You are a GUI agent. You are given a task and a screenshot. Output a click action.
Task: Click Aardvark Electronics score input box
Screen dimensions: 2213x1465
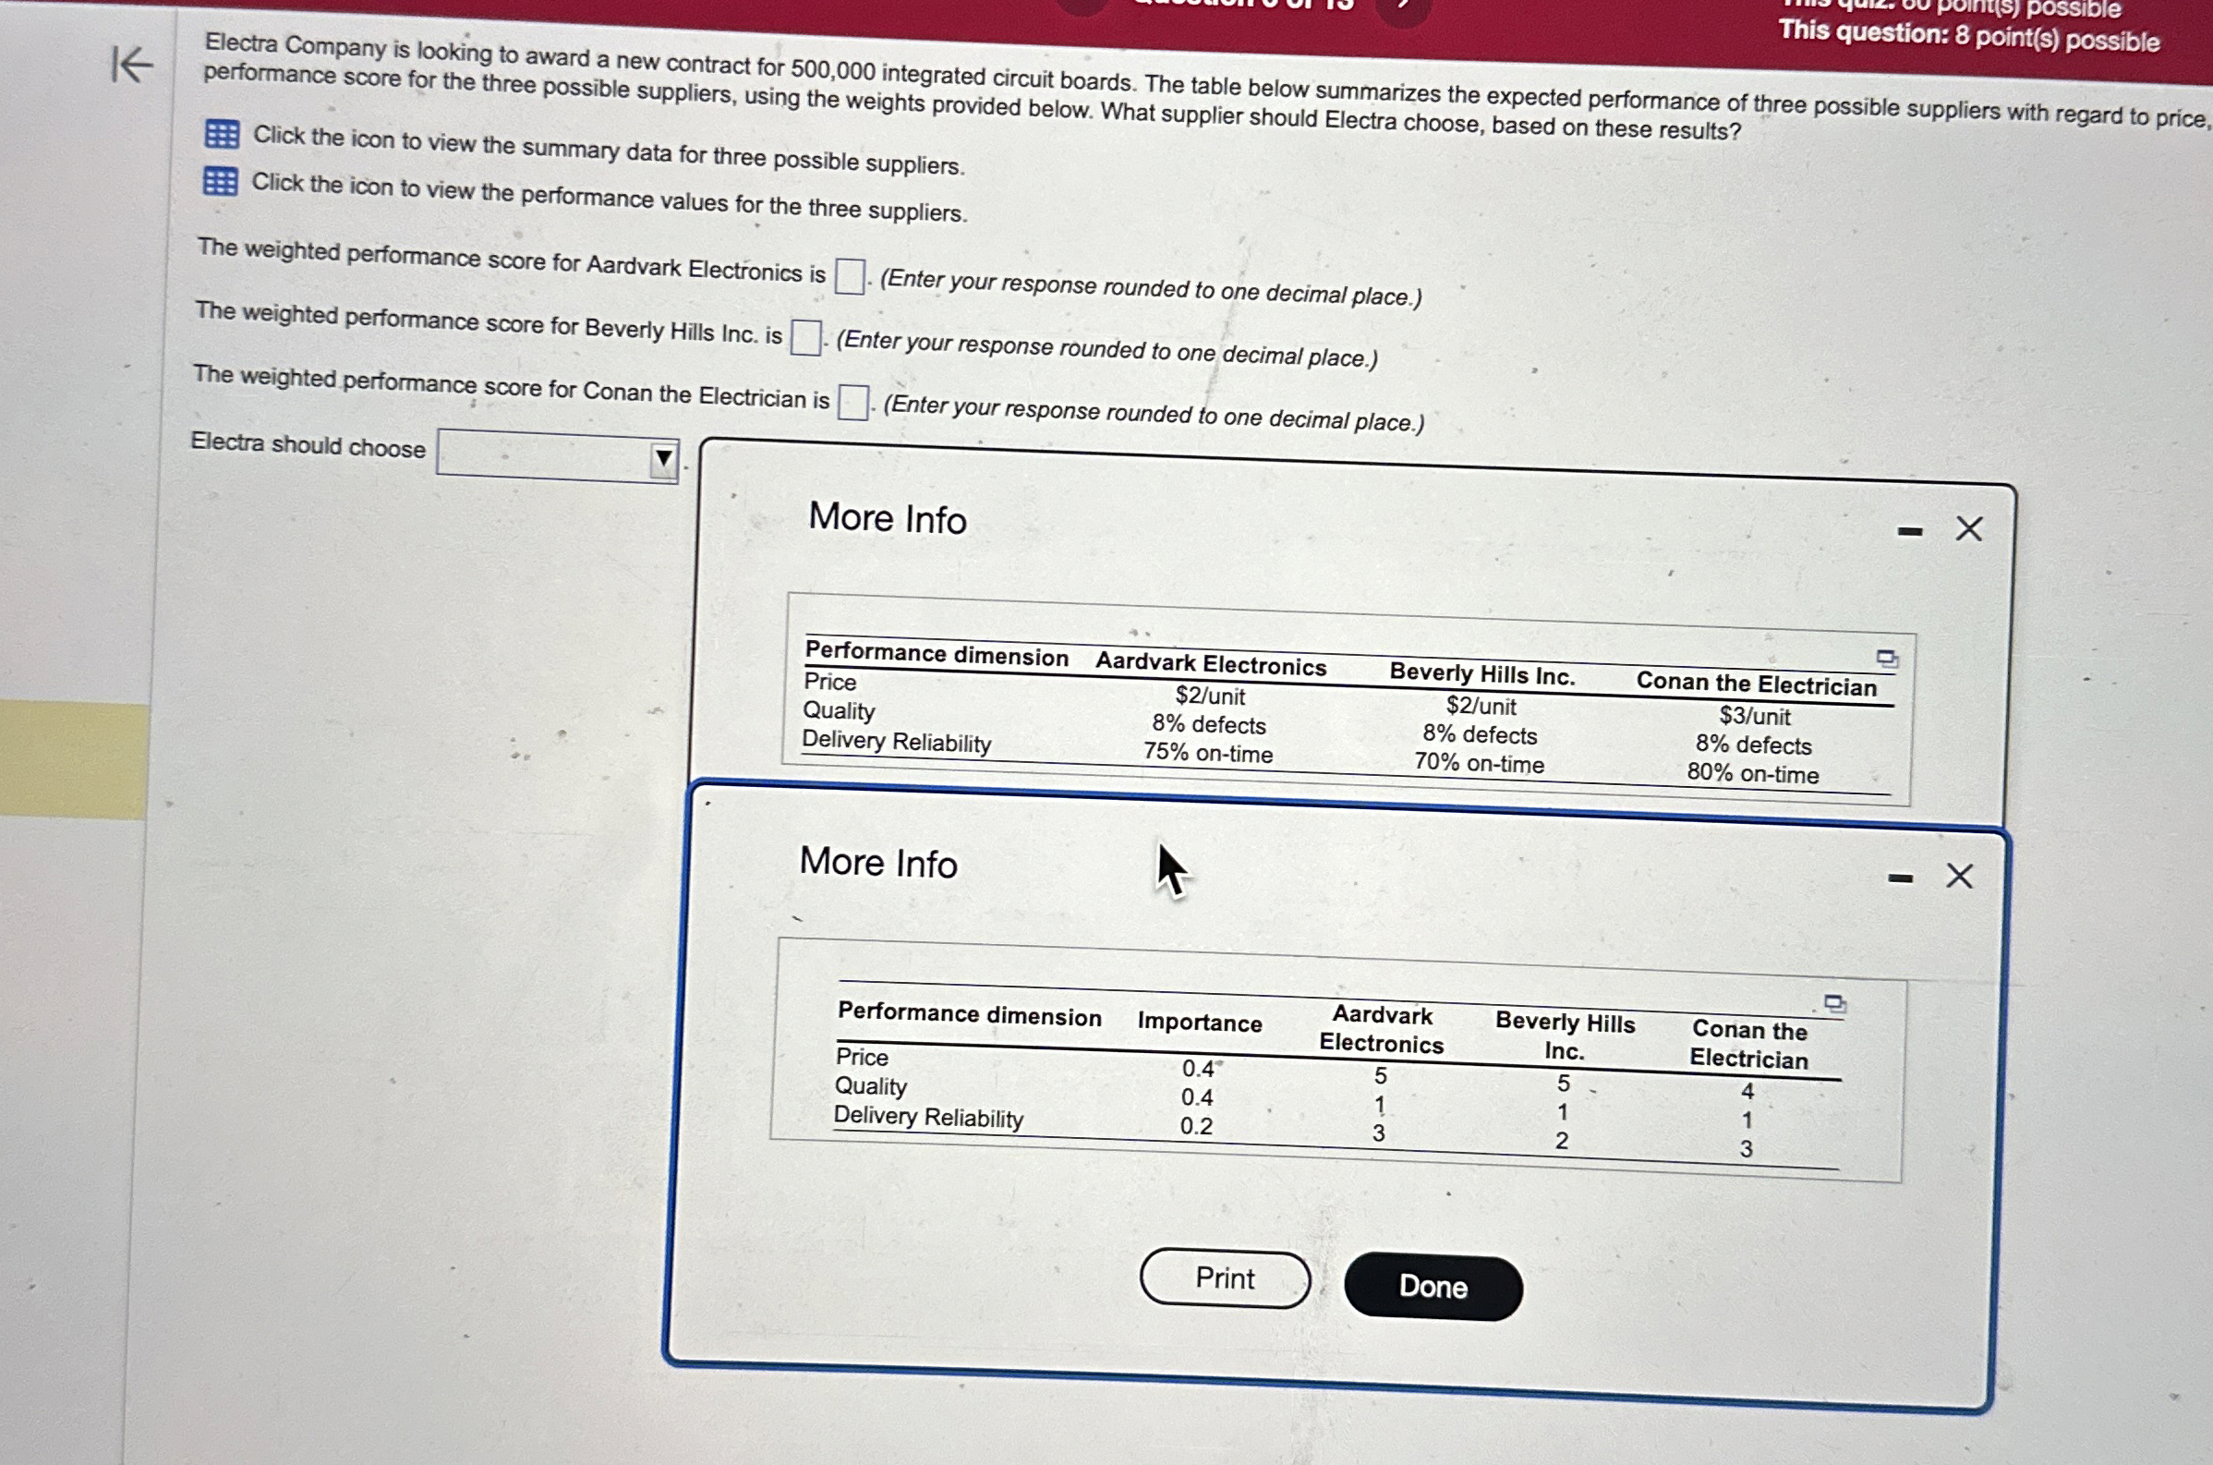(x=848, y=276)
